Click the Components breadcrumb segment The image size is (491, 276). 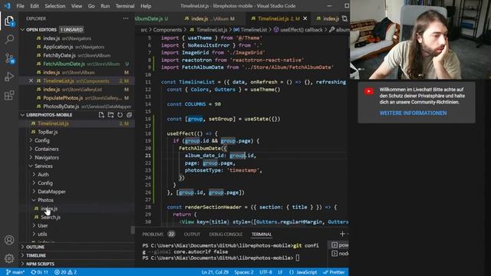[167, 30]
